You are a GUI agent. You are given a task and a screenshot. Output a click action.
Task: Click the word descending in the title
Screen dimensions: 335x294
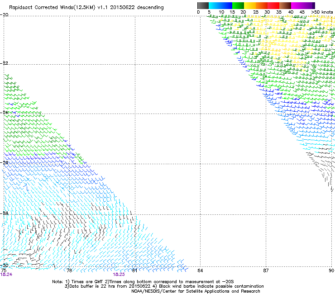pyautogui.click(x=150, y=8)
